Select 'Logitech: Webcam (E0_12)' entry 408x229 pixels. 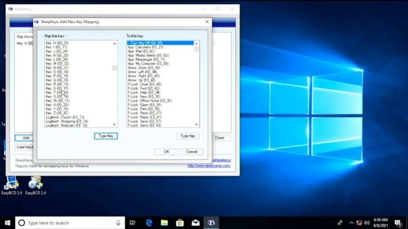click(66, 125)
